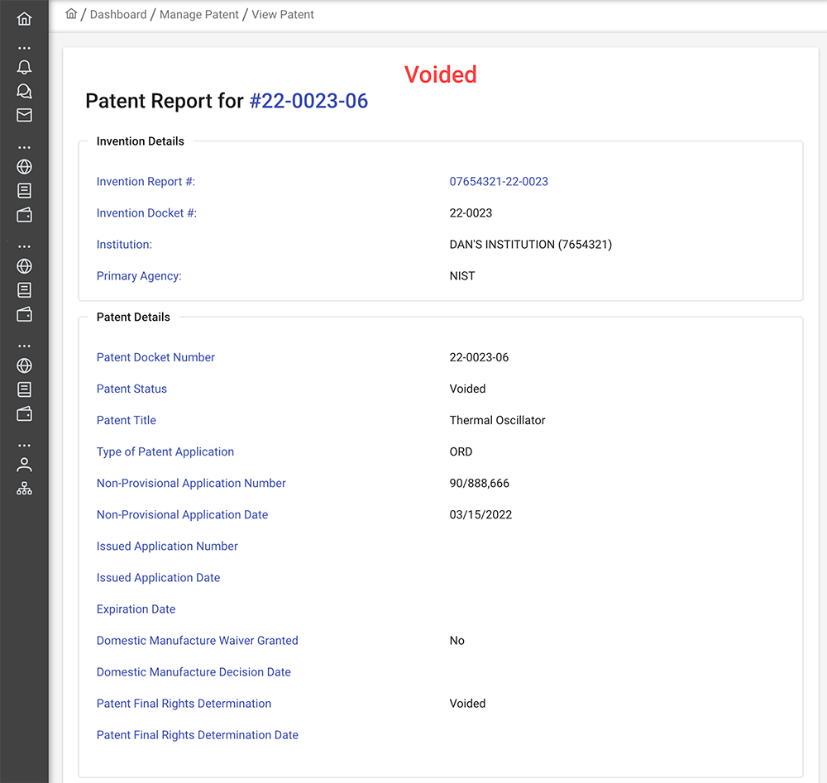Viewport: 827px width, 783px height.
Task: Select the org chart icon at bottom
Action: [23, 487]
